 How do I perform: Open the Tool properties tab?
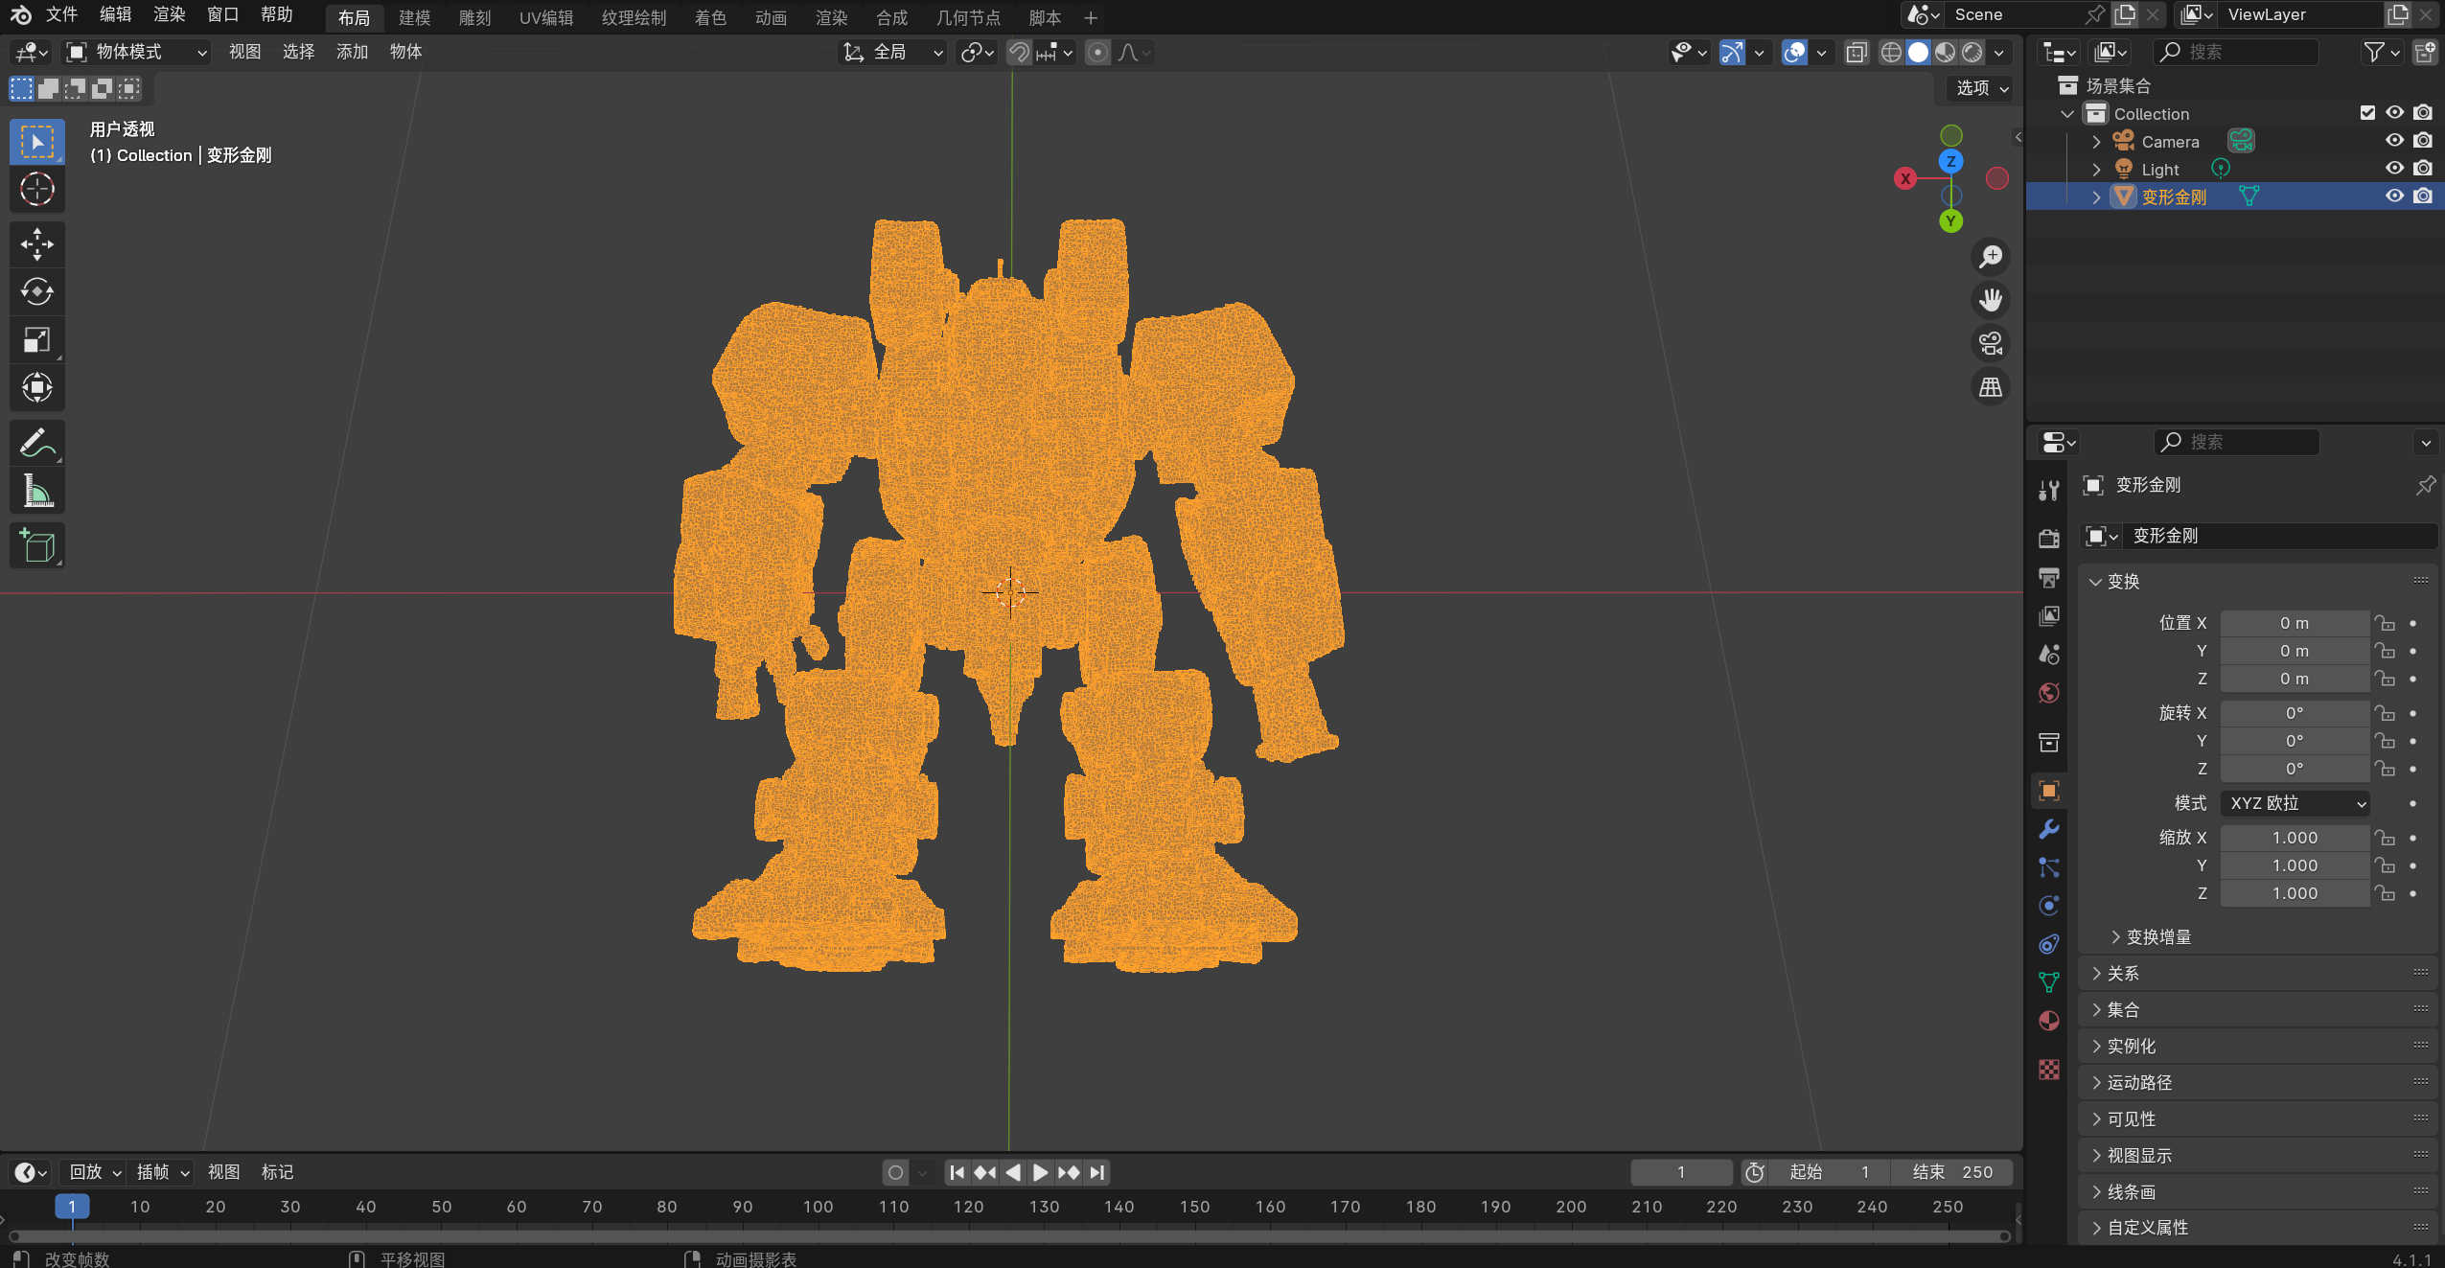click(x=2049, y=491)
